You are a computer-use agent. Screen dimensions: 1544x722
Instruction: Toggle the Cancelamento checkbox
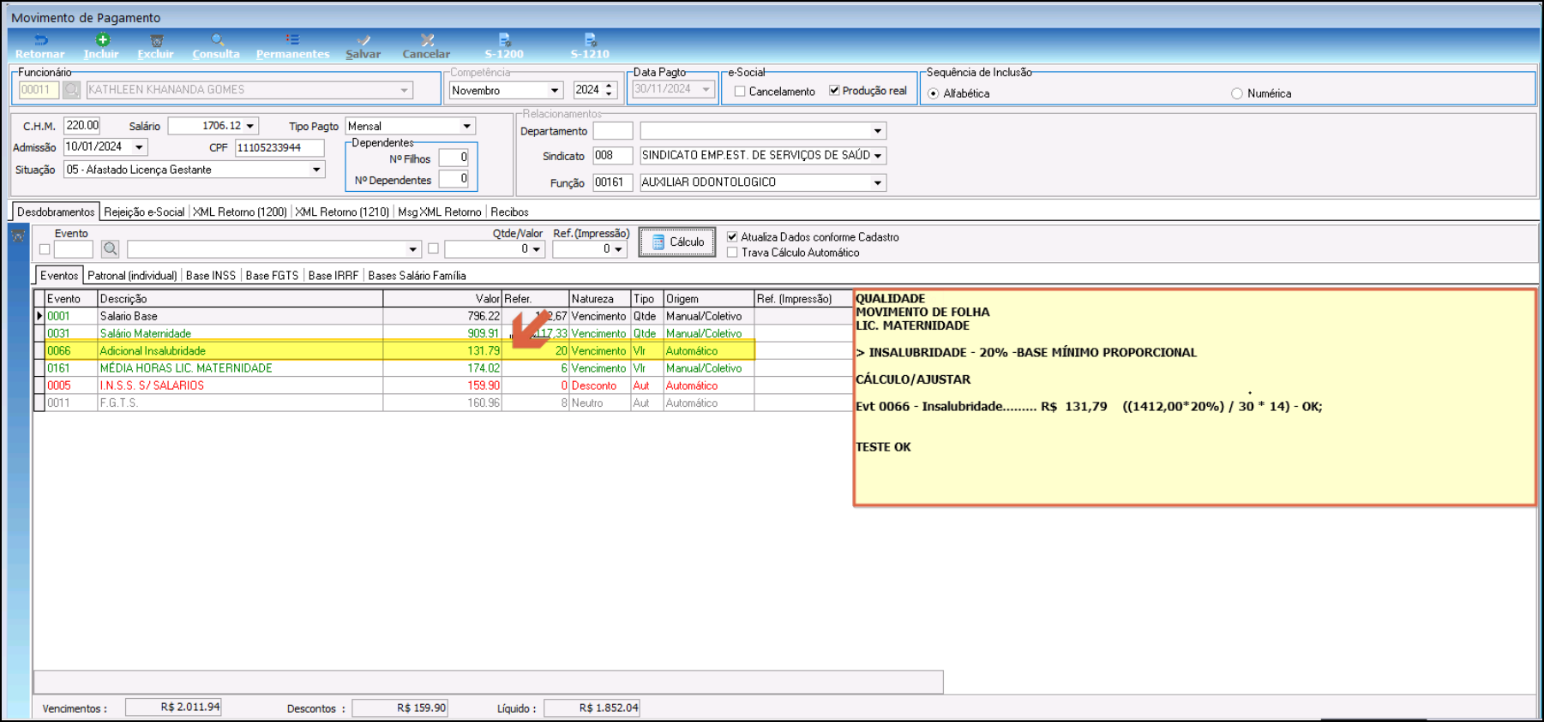(740, 91)
